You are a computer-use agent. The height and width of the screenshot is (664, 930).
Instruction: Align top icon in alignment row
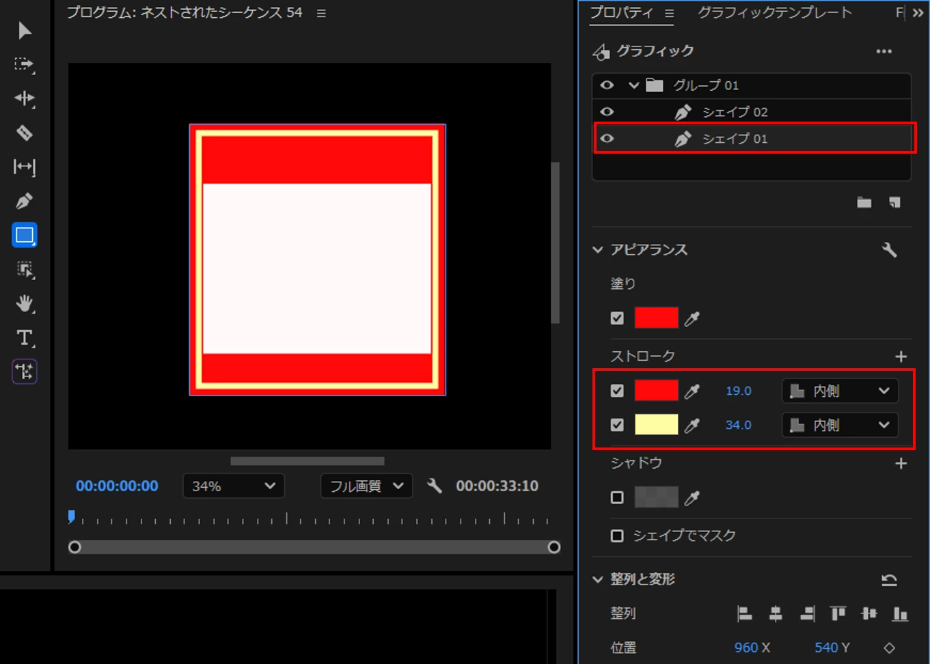pos(838,613)
